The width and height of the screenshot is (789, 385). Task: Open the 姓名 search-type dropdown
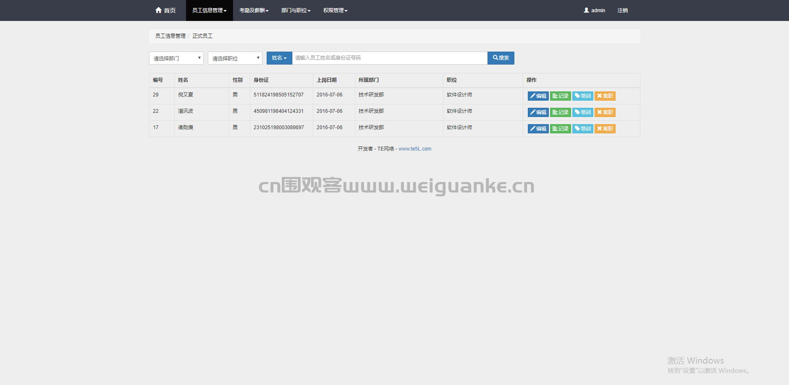click(x=279, y=58)
